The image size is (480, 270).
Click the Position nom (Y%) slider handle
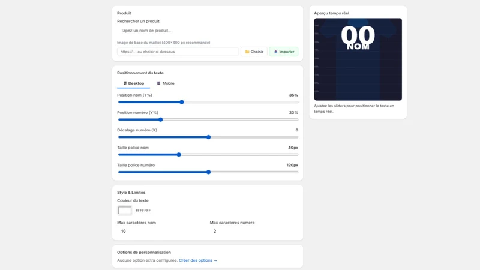point(182,102)
